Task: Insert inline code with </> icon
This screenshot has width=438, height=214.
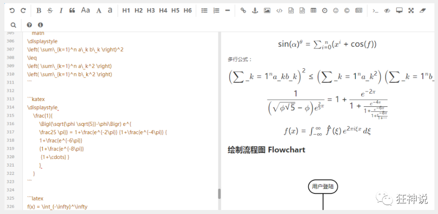Action: pos(279,11)
